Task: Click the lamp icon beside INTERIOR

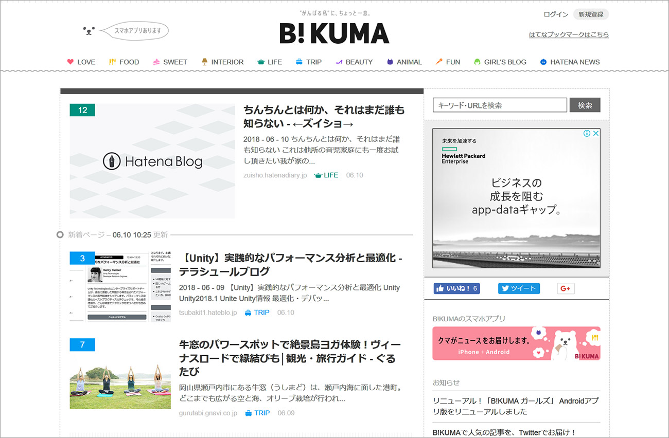Action: [204, 62]
